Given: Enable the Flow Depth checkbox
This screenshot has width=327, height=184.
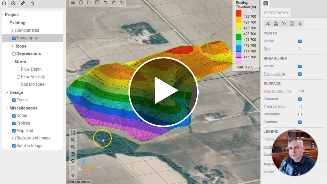Looking at the screenshot, I should [19, 70].
